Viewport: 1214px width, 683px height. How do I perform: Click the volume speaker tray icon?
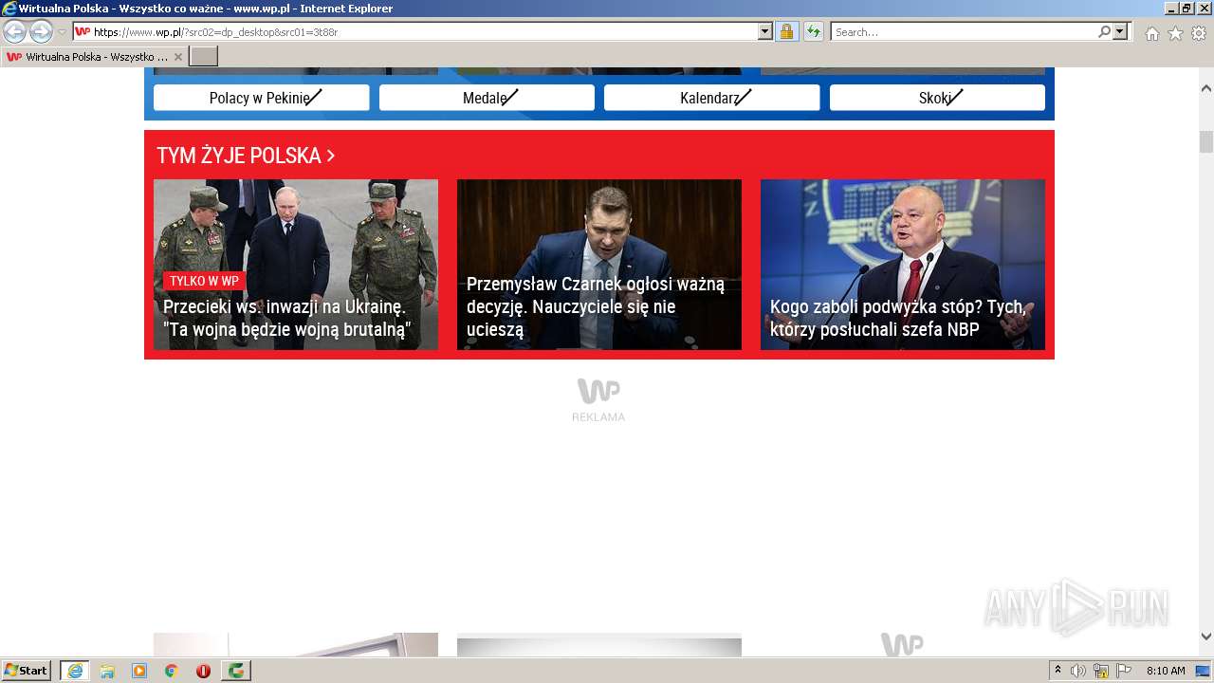coord(1078,671)
